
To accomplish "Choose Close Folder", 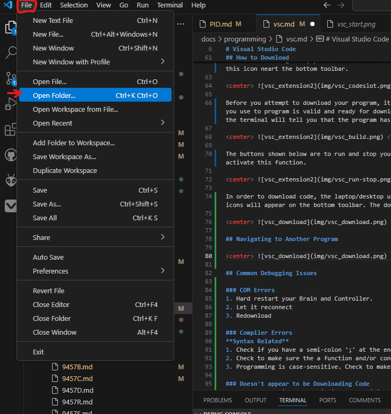I will pyautogui.click(x=95, y=318).
